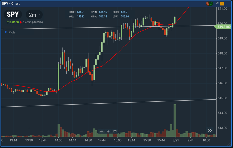Click the SPY - Chart window title

11,4
